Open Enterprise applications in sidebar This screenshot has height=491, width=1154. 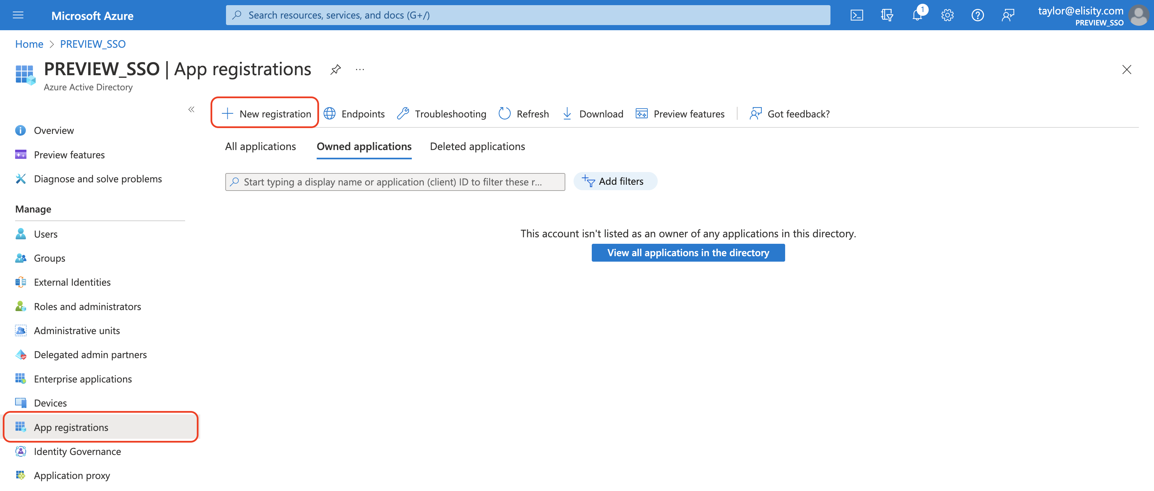[82, 379]
